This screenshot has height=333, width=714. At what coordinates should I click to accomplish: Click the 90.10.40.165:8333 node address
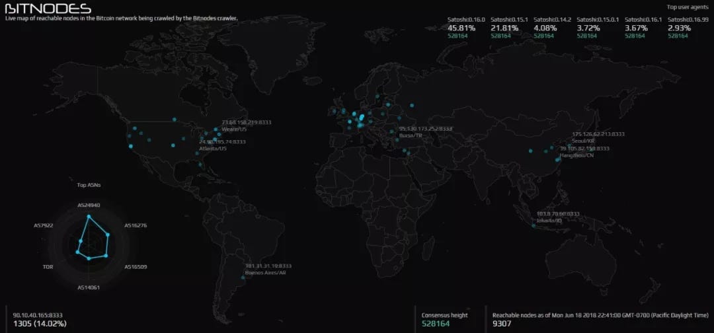pyautogui.click(x=37, y=314)
